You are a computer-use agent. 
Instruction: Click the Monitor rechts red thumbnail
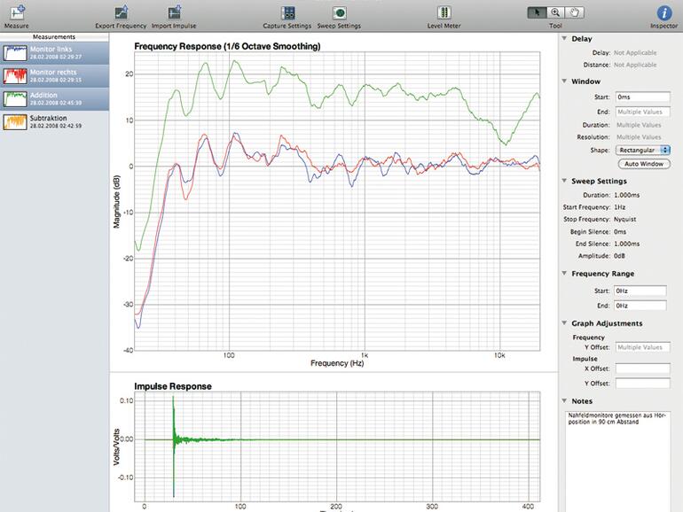pyautogui.click(x=15, y=75)
